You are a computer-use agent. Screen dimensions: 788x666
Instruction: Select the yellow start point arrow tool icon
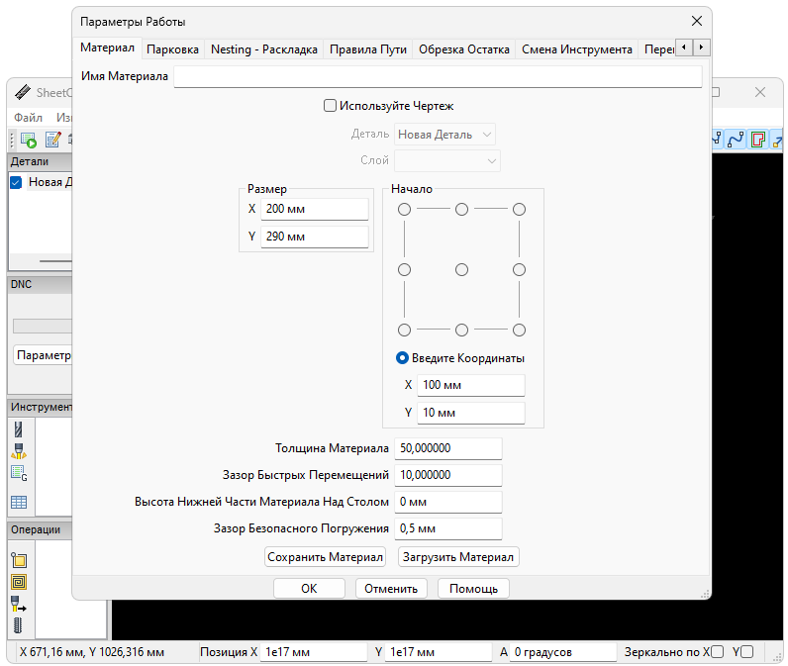[777, 141]
